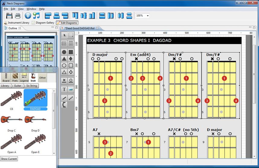The width and height of the screenshot is (259, 168).
Task: Click the Print icon in toolbar
Action: click(x=18, y=16)
